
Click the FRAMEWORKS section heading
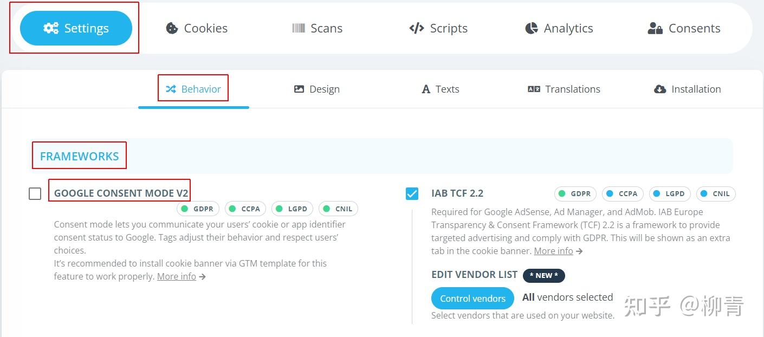(x=79, y=156)
